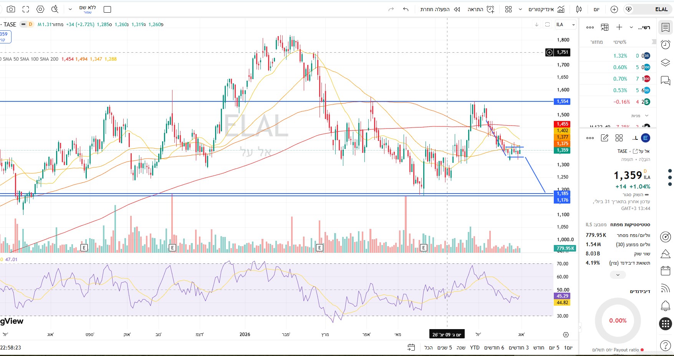674x356 pixels.
Task: Select the חודש date range
Action: (539, 348)
